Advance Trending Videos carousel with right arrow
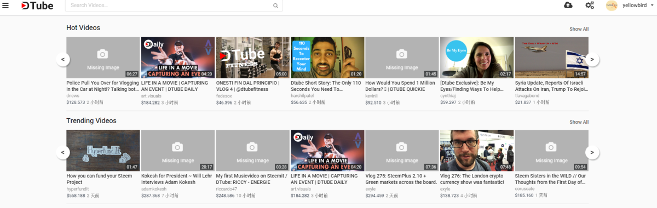The image size is (657, 208). [592, 152]
